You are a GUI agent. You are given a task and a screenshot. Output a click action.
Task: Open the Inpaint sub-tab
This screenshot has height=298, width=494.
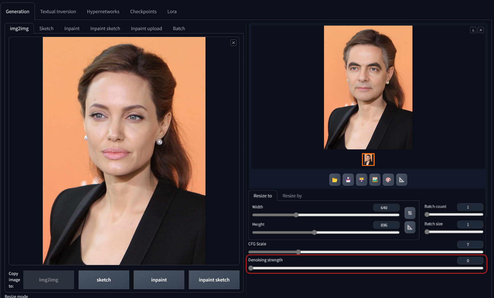pyautogui.click(x=72, y=28)
